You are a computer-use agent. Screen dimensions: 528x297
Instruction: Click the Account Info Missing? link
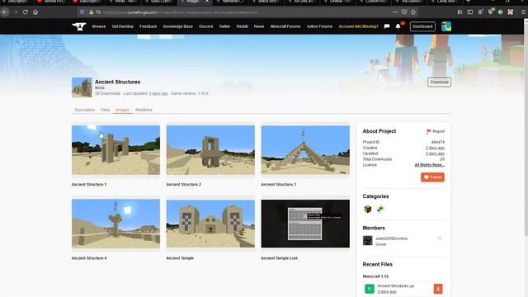click(358, 26)
